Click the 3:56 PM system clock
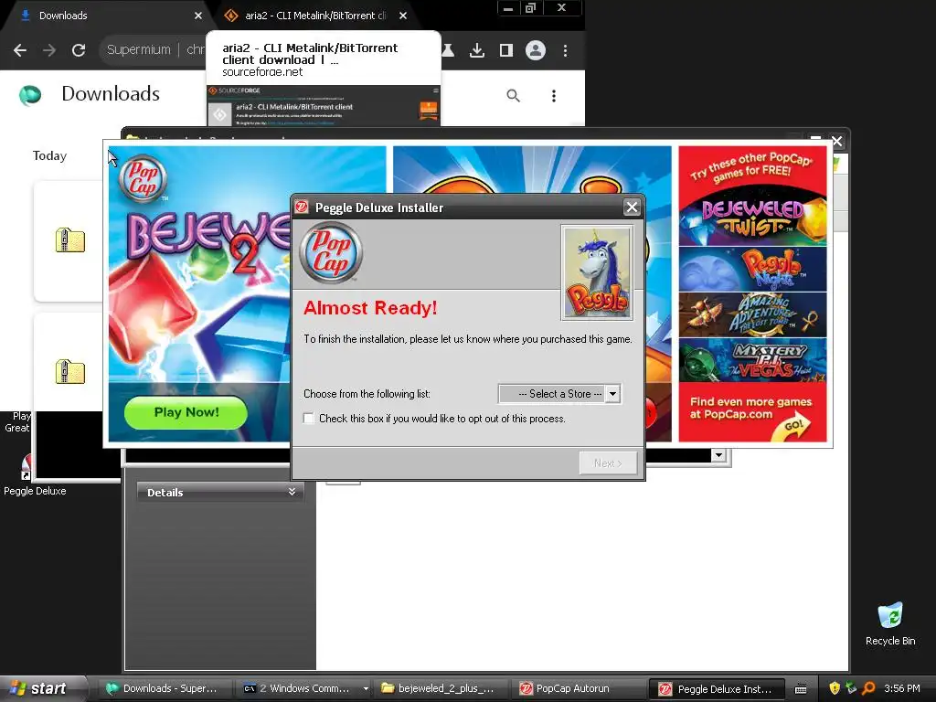The image size is (936, 702). click(902, 689)
